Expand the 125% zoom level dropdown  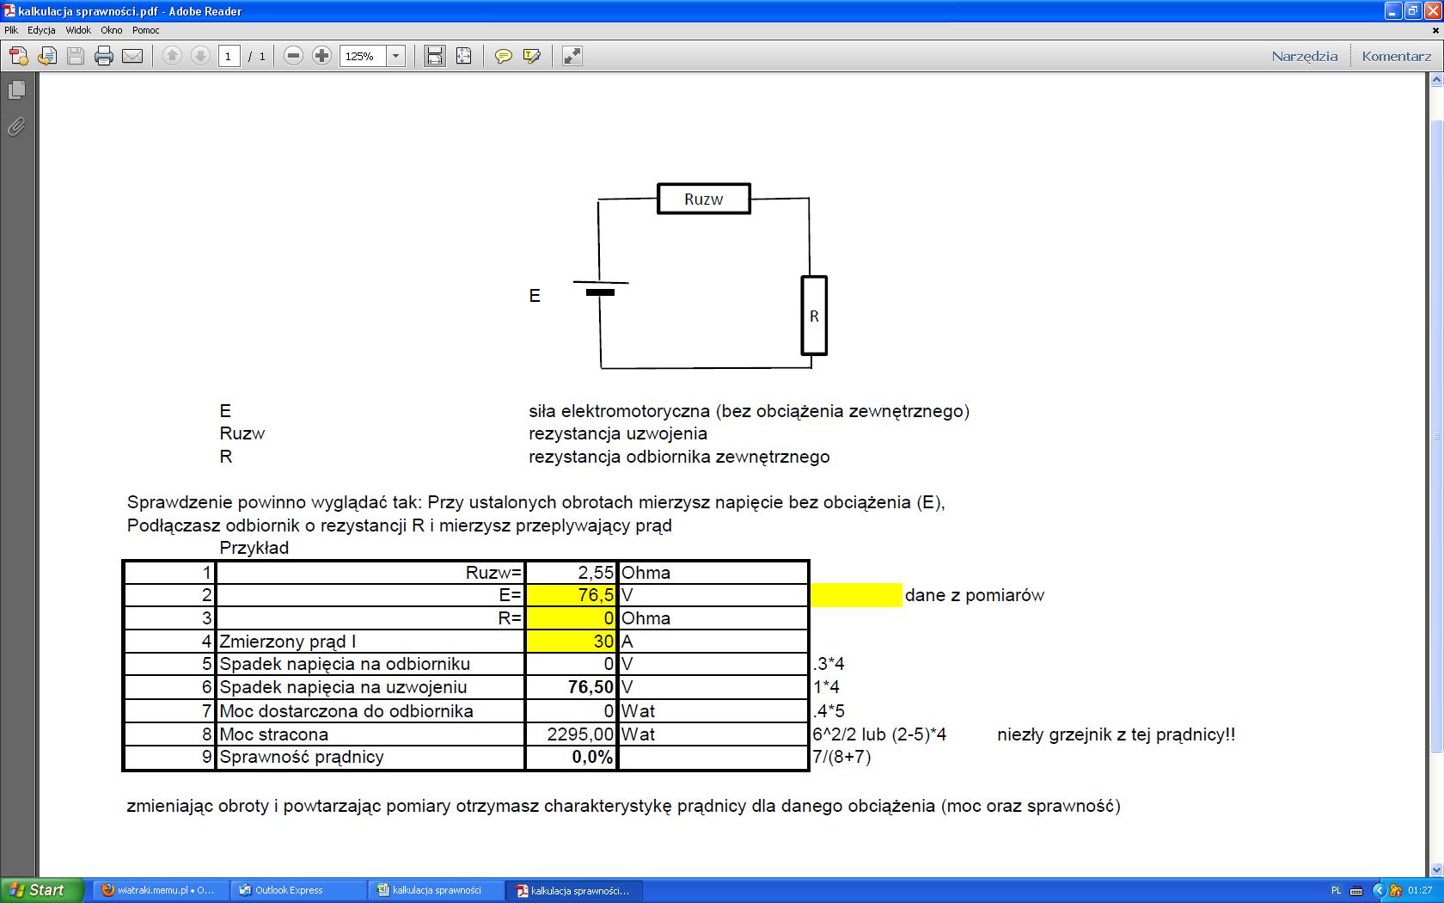pyautogui.click(x=396, y=57)
